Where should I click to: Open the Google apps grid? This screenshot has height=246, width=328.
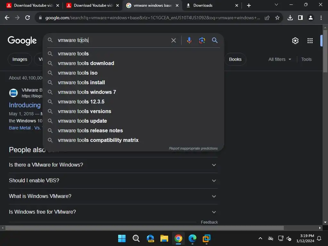[310, 41]
